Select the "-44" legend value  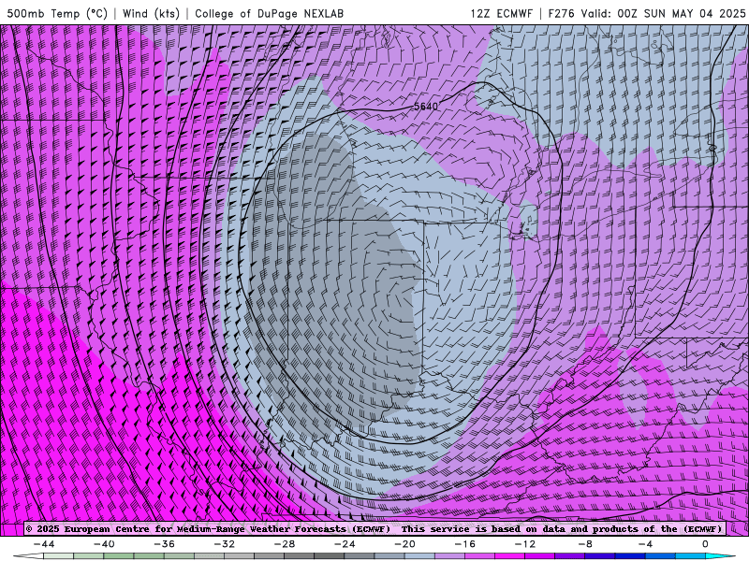[x=44, y=544]
